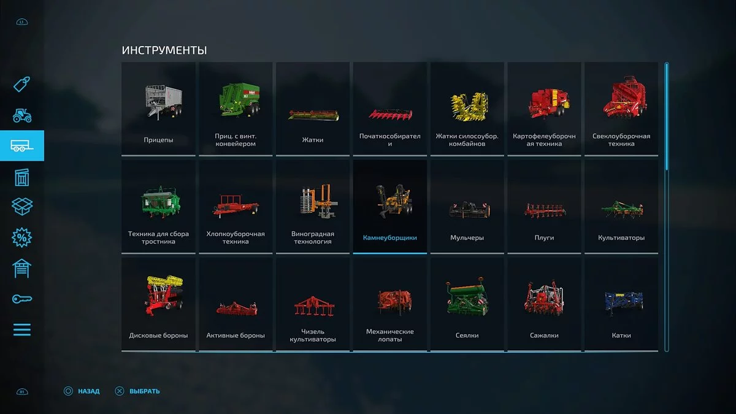The image size is (736, 414).
Task: Select the open box objects sidebar icon
Action: click(x=22, y=207)
